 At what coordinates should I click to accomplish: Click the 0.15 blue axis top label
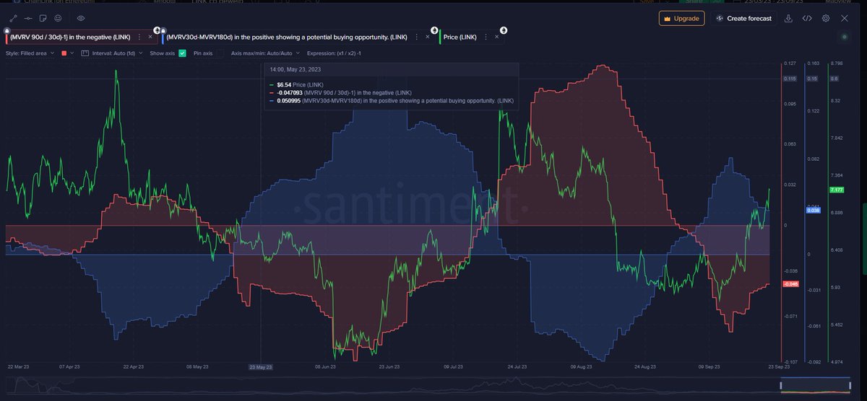pyautogui.click(x=812, y=79)
